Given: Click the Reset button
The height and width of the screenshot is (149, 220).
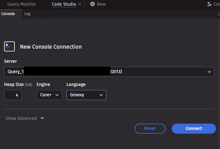Looking at the screenshot, I should (150, 128).
